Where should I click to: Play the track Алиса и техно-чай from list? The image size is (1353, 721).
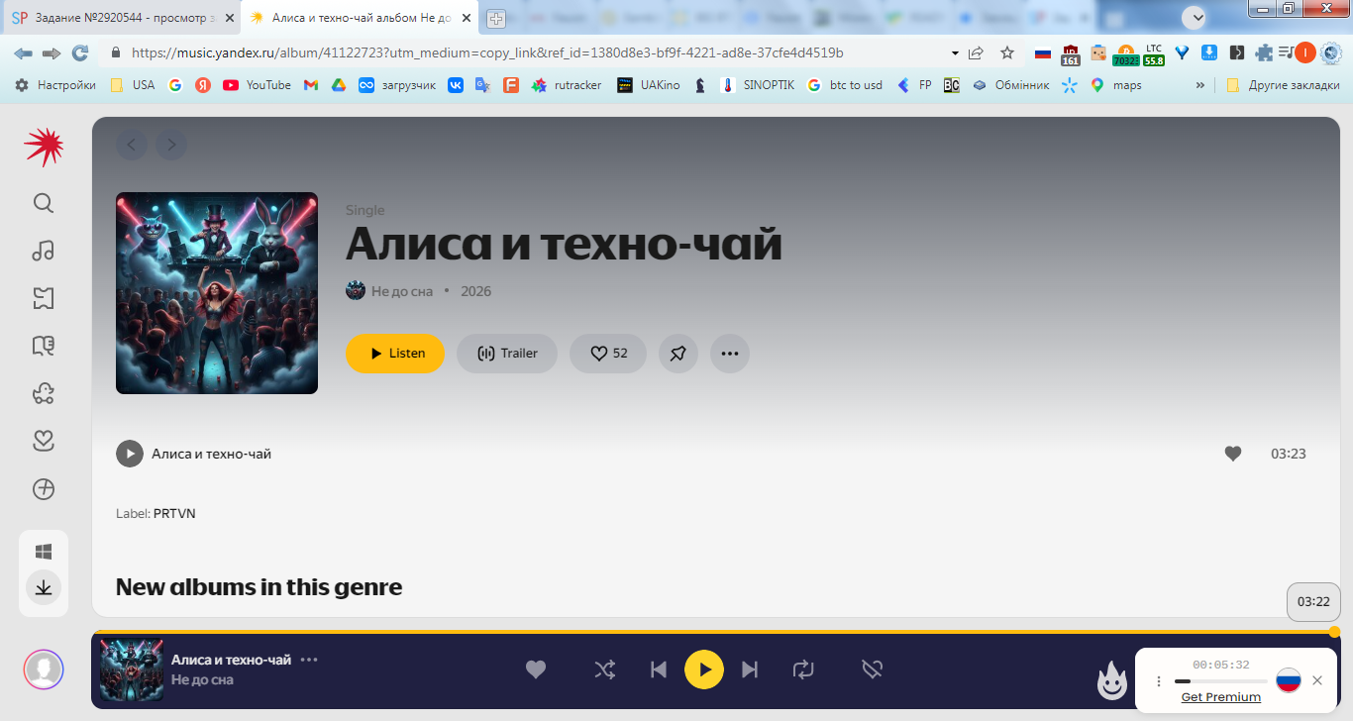[x=130, y=454]
